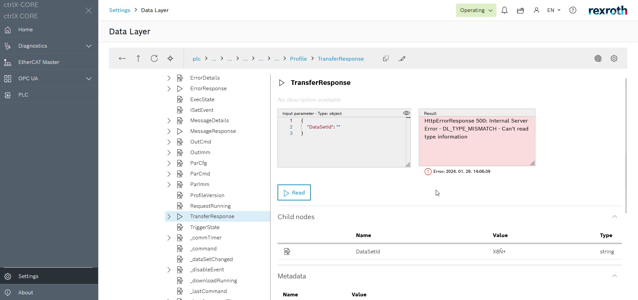The image size is (638, 300).
Task: Click the first ellipsis breadcrumb after plc
Action: tap(214, 59)
